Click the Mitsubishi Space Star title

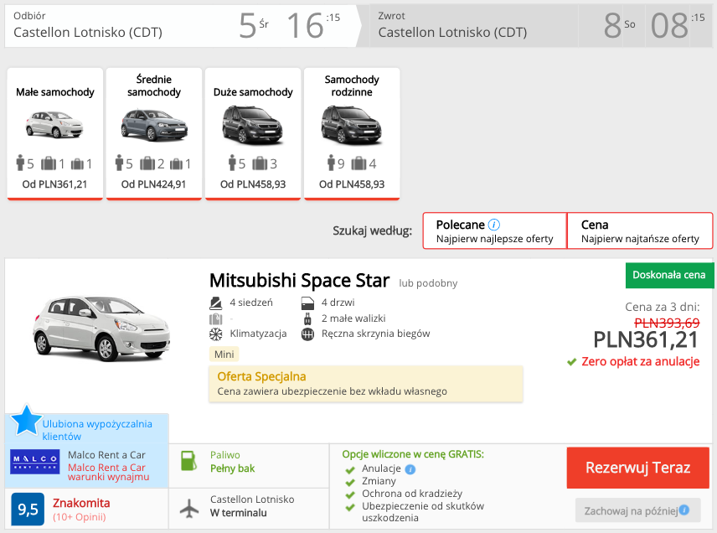300,281
